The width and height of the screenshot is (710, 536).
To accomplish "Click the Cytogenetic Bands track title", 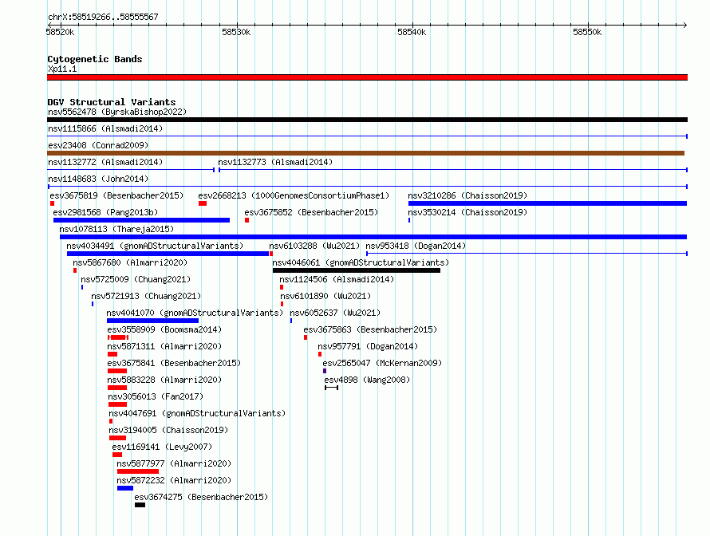I will tap(95, 59).
